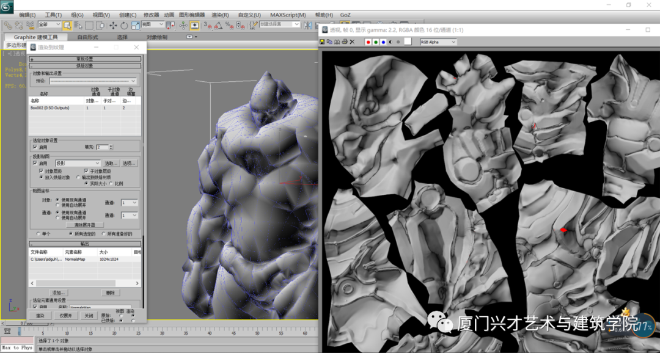Uncheck 启用 under 投影贴图
Screen dimensions: 660x353
(x=35, y=163)
